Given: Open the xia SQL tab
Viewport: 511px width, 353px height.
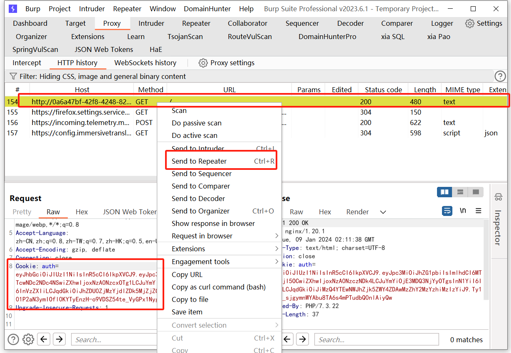Looking at the screenshot, I should 393,37.
